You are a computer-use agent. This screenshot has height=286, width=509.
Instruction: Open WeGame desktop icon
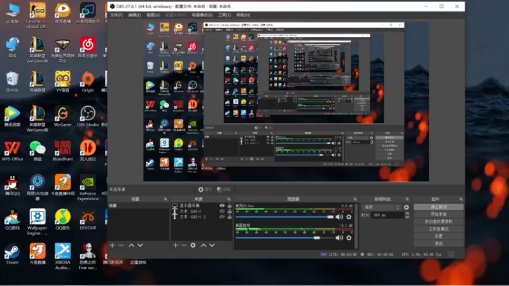click(62, 116)
